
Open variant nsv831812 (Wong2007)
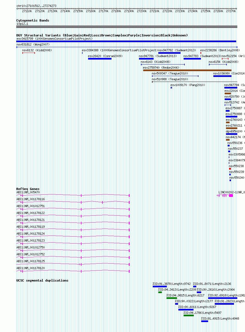(33, 44)
